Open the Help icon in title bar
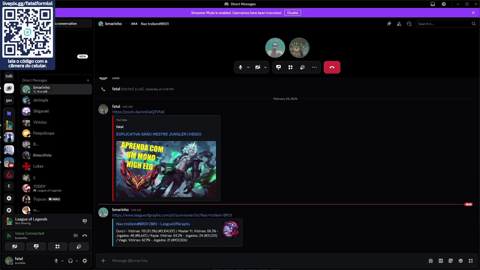 [x=444, y=4]
